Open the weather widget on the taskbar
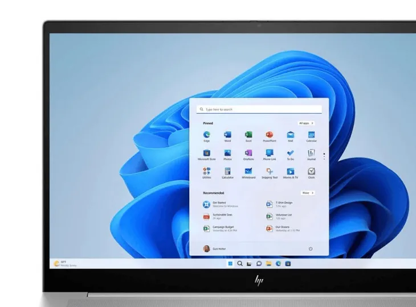Image resolution: width=416 pixels, height=307 pixels. [65, 264]
